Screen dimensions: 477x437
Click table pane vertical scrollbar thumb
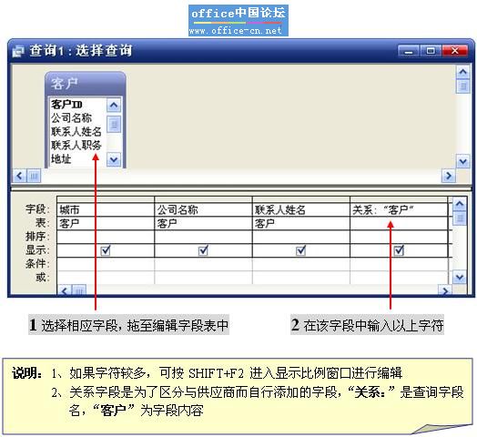462,86
